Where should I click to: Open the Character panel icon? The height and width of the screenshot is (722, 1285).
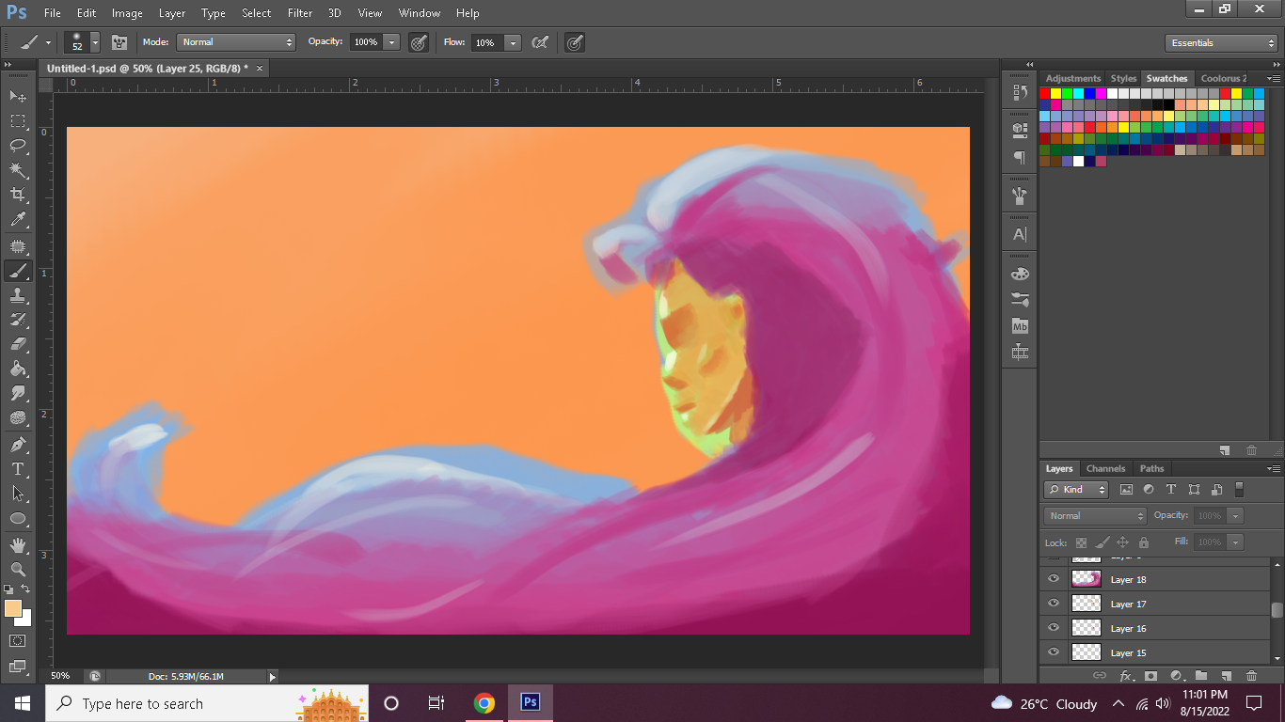coord(1020,234)
